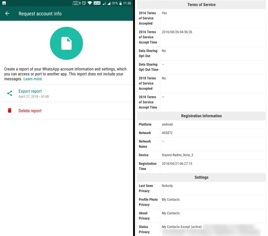Image resolution: width=268 pixels, height=236 pixels.
Task: Click 'My Contacts' beside Profile Photo Privacy
Action: [171, 200]
